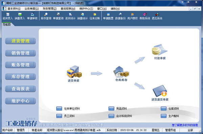The height and width of the screenshot is (134, 203).
Task: Click 管理员组 in status bar
Action: pyautogui.click(x=171, y=130)
